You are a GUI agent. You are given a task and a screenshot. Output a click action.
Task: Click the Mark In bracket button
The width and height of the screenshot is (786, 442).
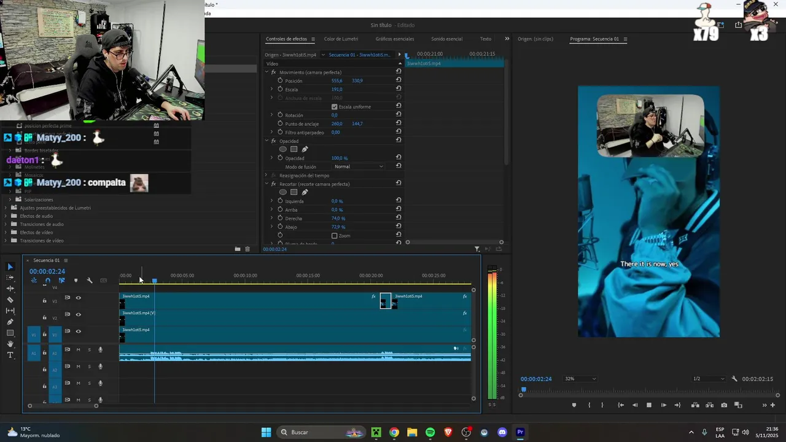tap(589, 405)
